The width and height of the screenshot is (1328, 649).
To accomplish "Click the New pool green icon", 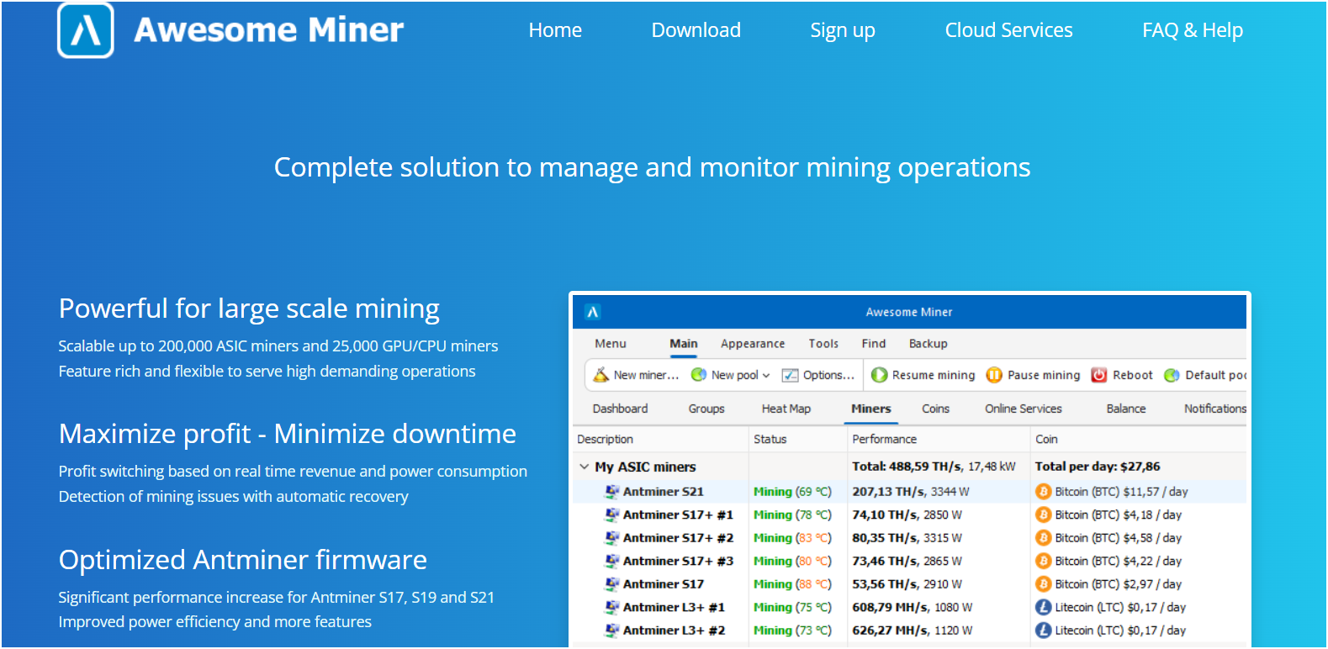I will point(698,375).
